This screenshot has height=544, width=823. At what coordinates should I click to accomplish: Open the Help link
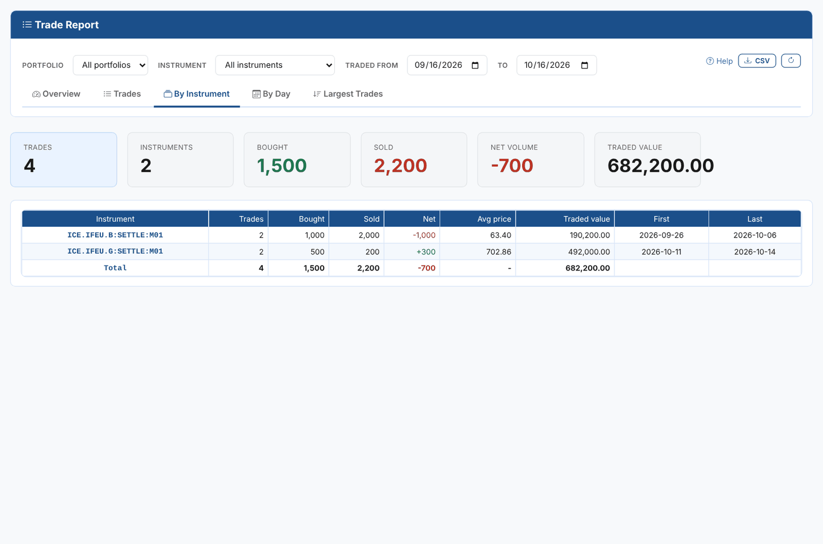719,61
